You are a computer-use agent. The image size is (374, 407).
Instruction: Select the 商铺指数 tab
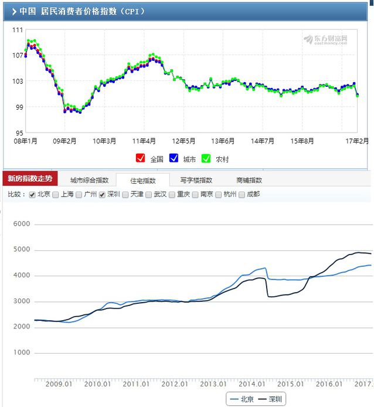click(249, 180)
